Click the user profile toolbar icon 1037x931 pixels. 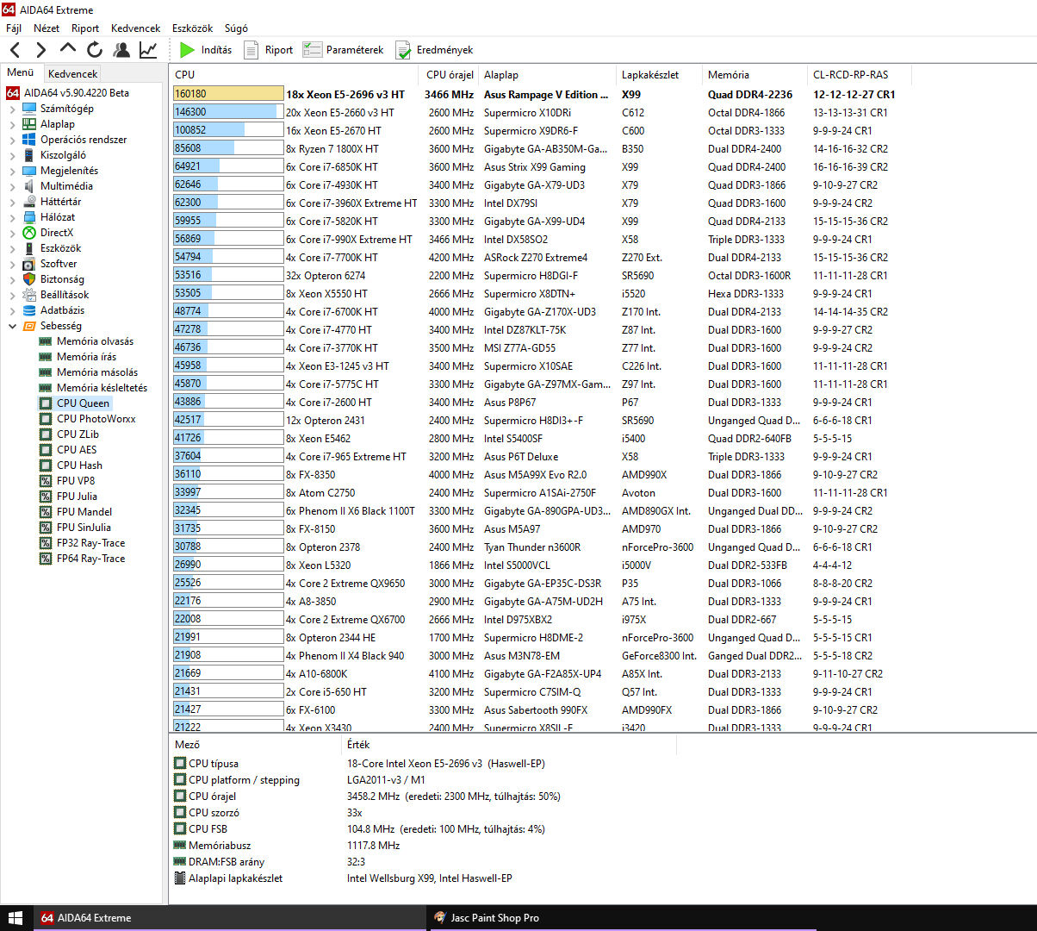121,50
